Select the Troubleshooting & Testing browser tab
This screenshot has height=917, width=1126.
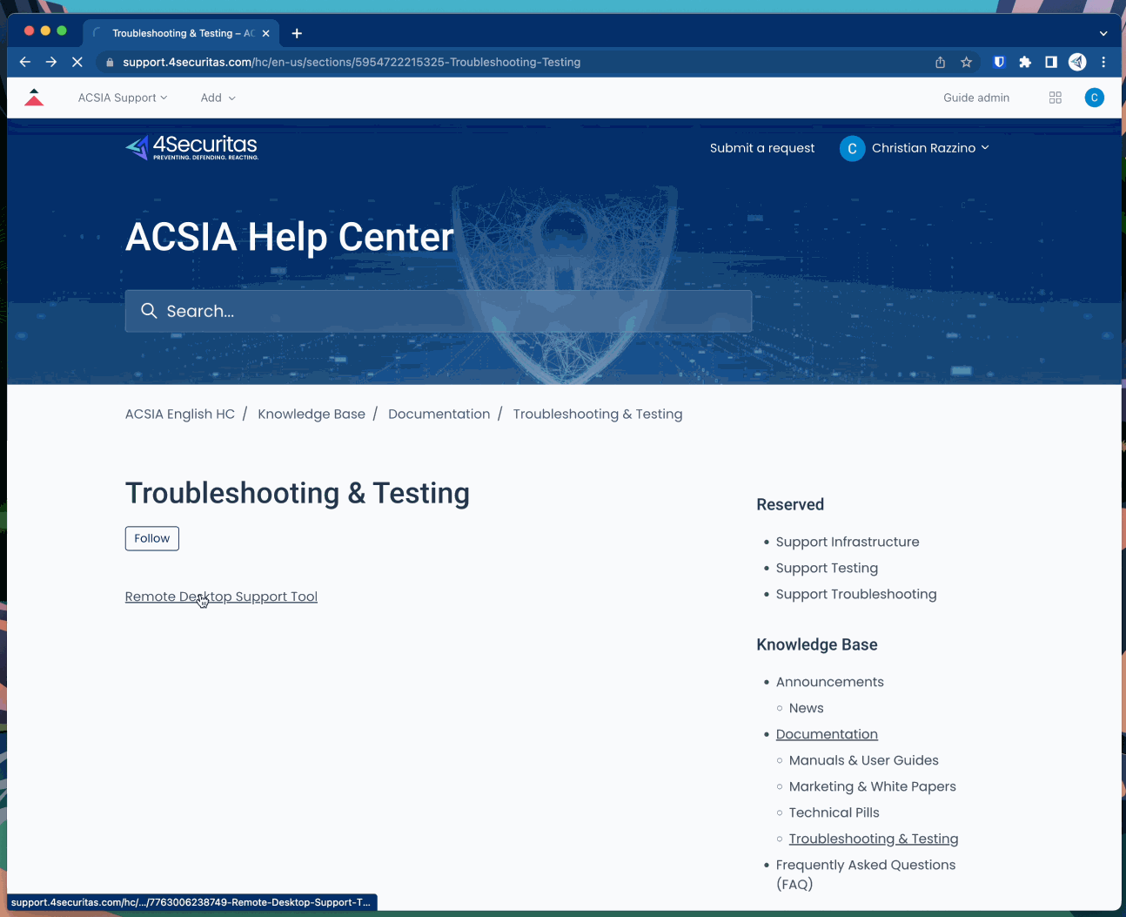point(181,33)
